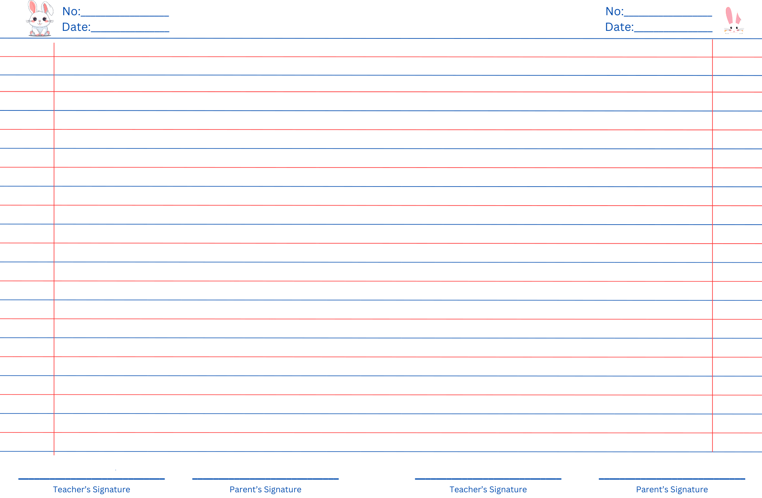The width and height of the screenshot is (762, 498).
Task: Click the left "No:" label text
Action: click(x=71, y=11)
